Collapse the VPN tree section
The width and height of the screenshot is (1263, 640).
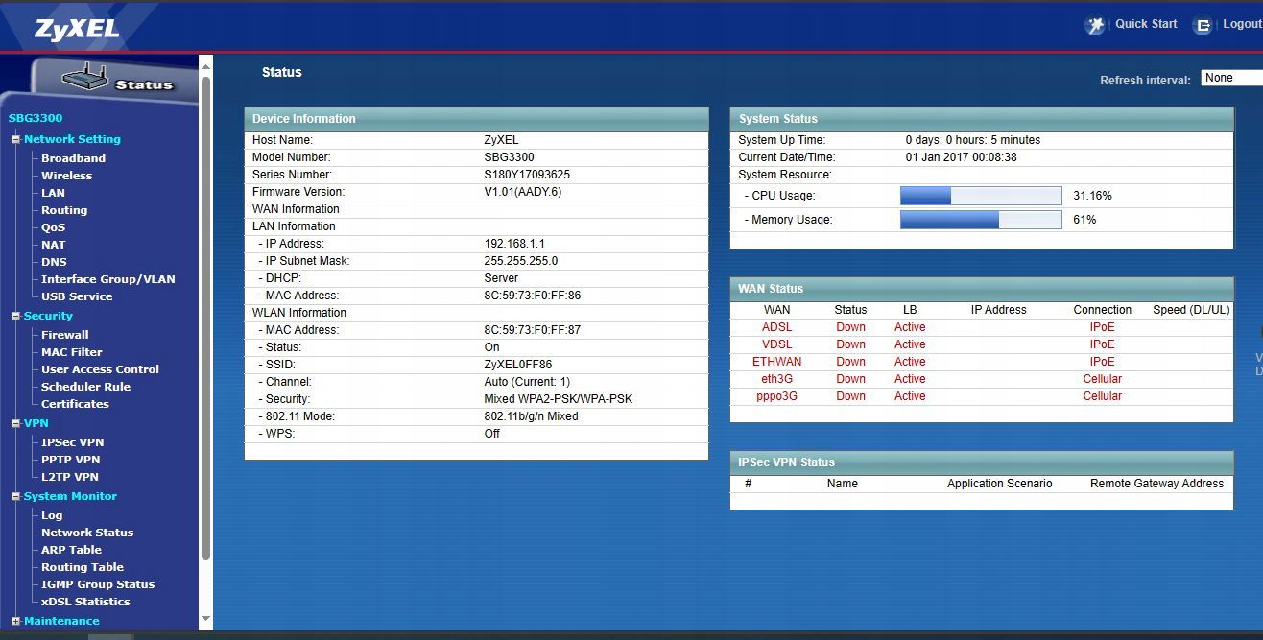pos(15,423)
